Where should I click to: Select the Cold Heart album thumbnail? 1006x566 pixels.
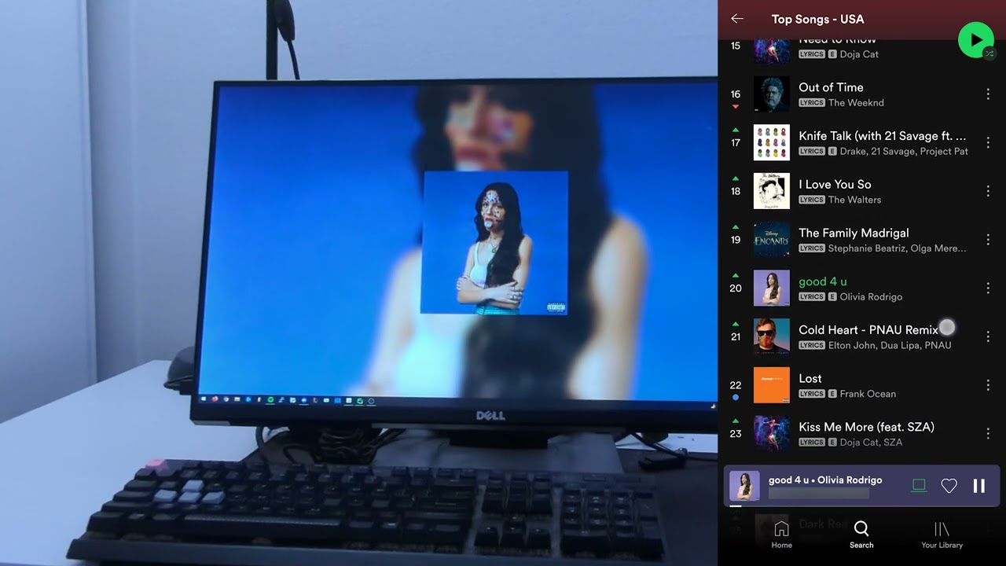772,336
